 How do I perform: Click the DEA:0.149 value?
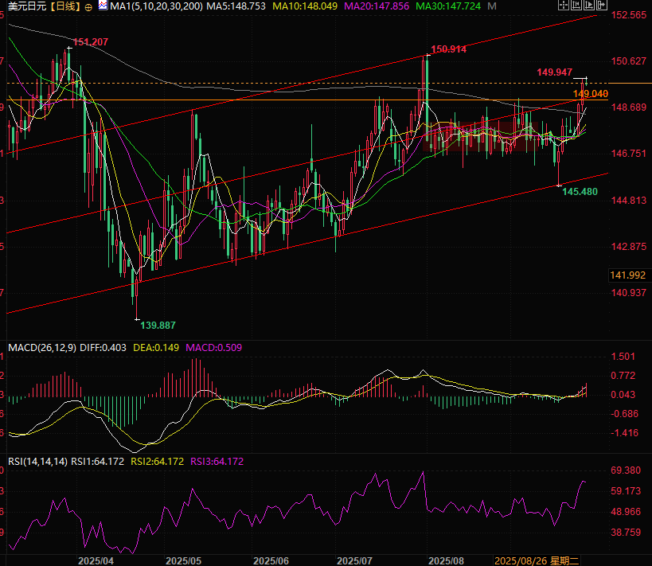pyautogui.click(x=156, y=348)
